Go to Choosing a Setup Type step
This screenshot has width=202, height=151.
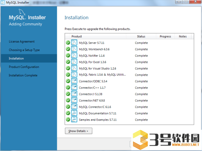click(x=24, y=50)
